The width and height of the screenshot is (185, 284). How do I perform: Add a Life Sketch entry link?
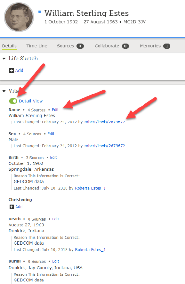[x=19, y=70]
